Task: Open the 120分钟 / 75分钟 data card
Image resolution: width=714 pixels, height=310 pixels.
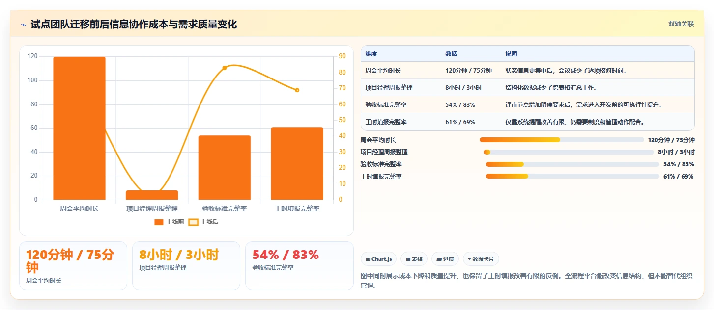Action: pos(73,266)
